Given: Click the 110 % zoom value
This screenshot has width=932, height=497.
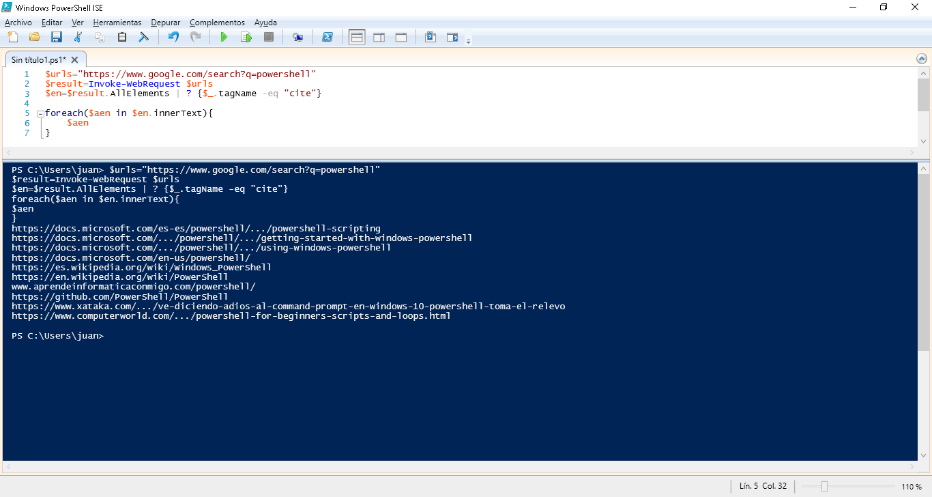Looking at the screenshot, I should click(x=912, y=487).
